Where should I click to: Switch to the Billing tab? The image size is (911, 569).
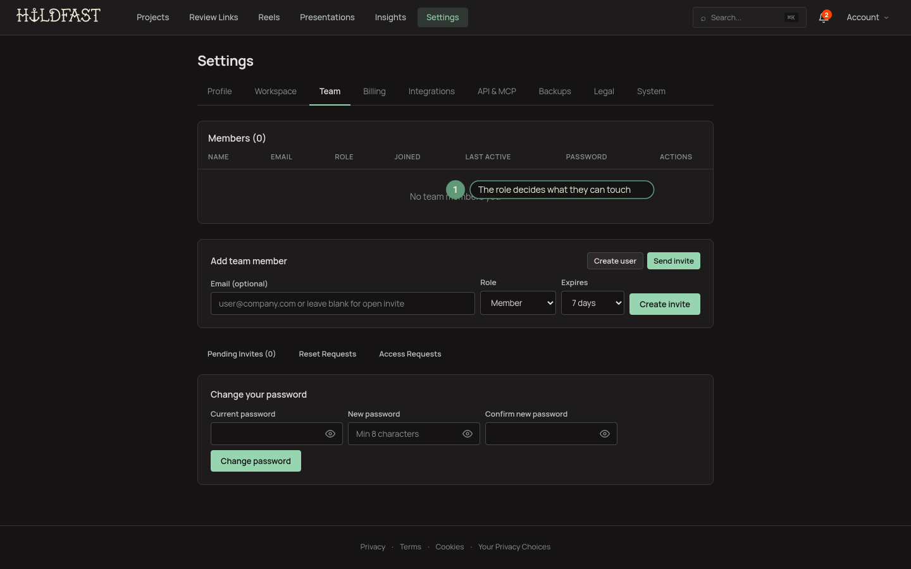pos(375,92)
